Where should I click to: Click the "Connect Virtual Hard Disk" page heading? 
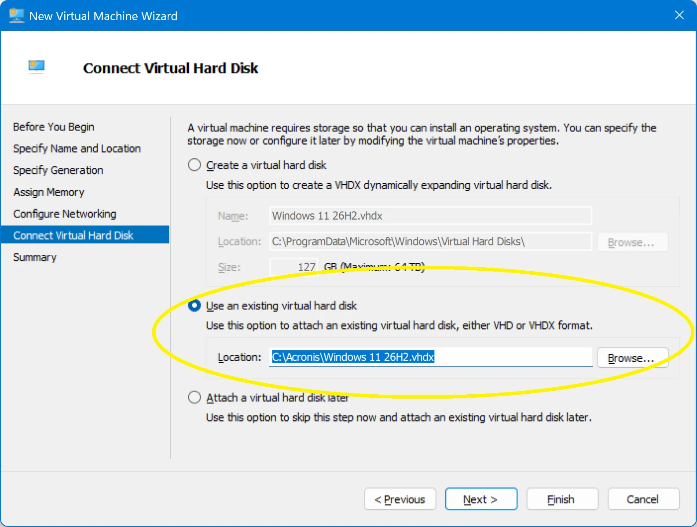point(171,68)
